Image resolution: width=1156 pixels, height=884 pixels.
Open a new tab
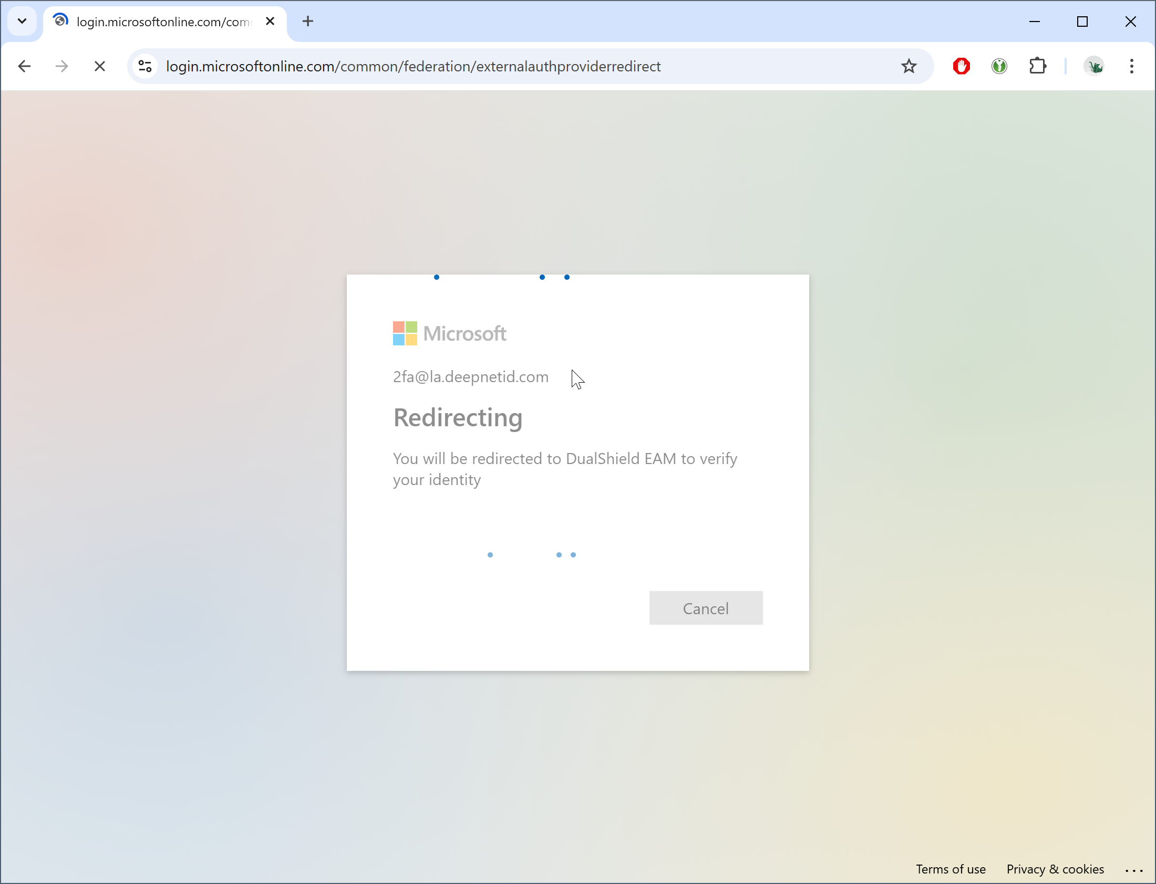pyautogui.click(x=308, y=22)
